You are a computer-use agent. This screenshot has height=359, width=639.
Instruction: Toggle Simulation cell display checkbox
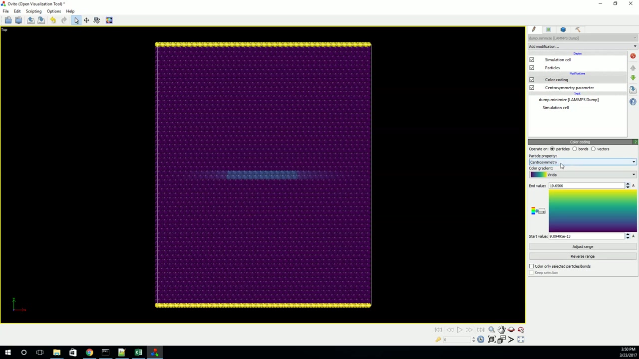tap(532, 60)
